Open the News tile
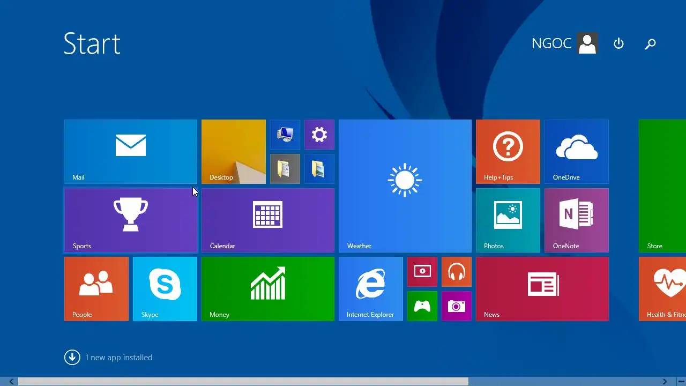This screenshot has width=686, height=386. [542, 289]
